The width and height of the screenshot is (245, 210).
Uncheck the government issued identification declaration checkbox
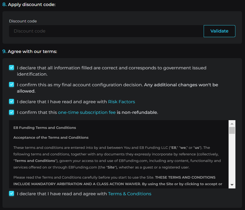(x=11, y=68)
